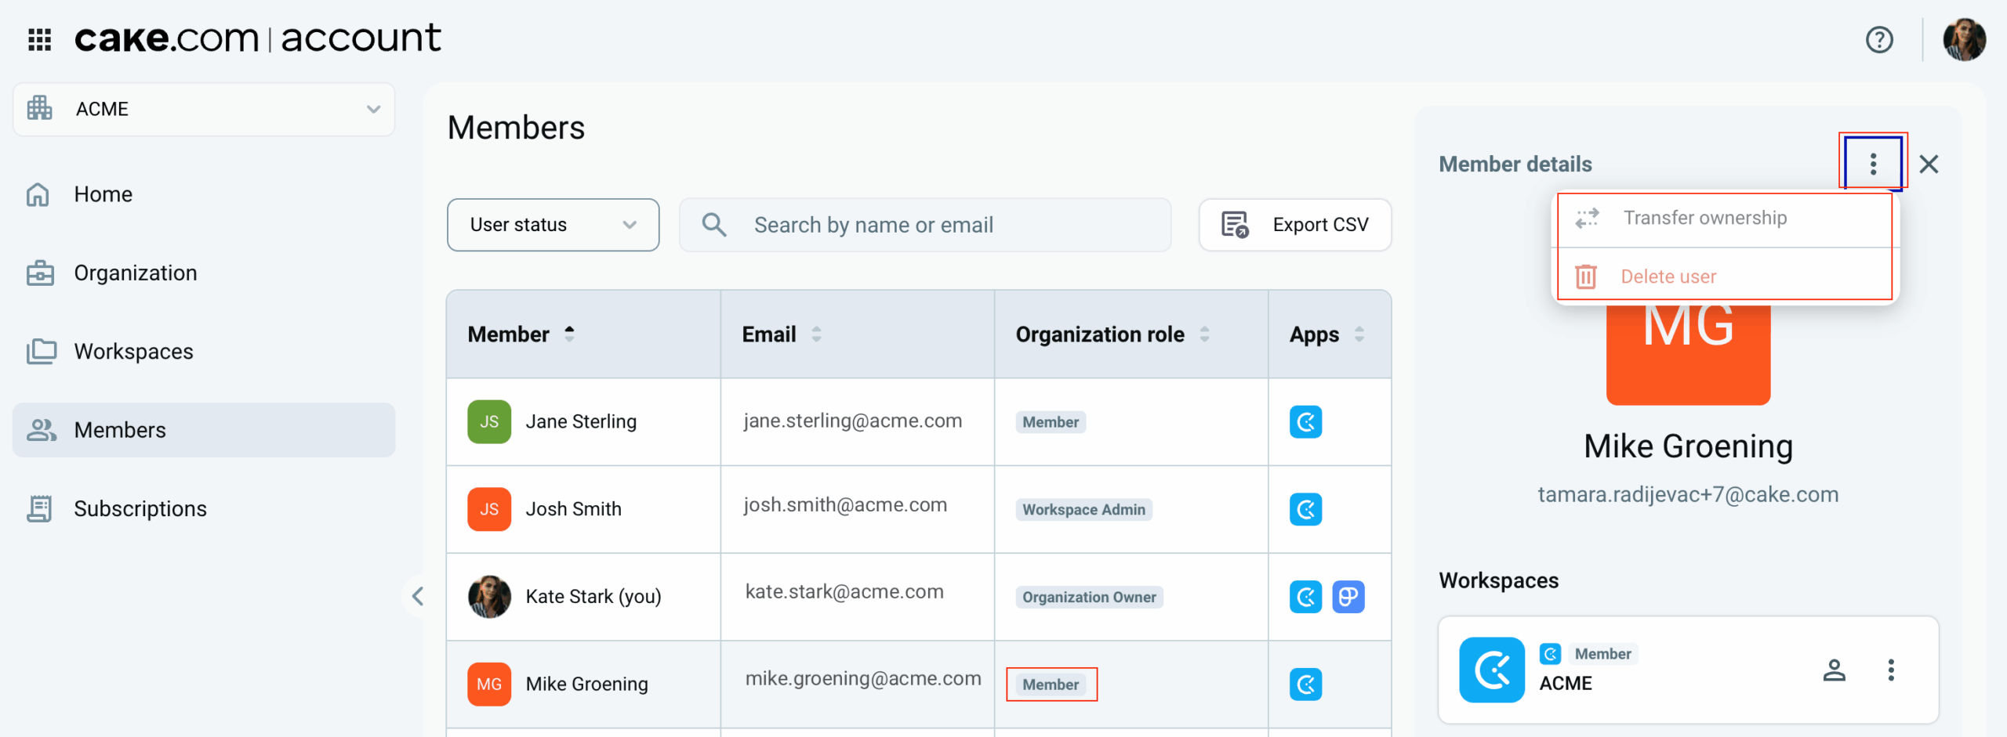
Task: Click the Export CSV button
Action: click(x=1295, y=225)
